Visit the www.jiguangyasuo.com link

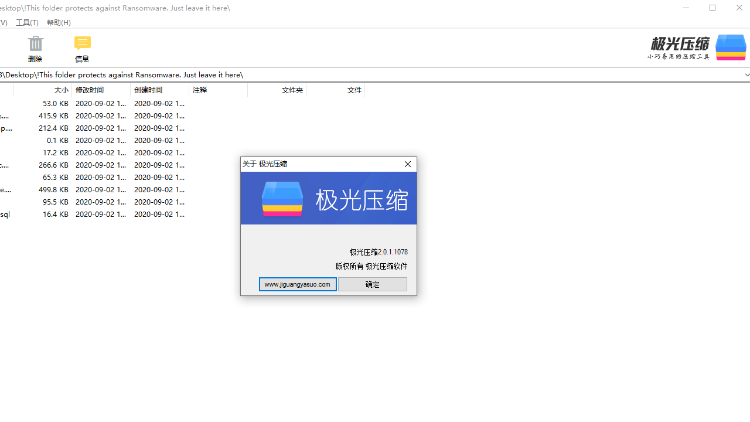298,284
